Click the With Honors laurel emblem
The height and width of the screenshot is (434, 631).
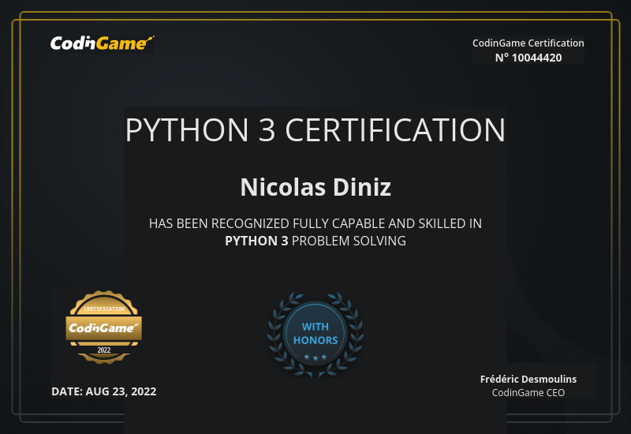click(x=315, y=334)
